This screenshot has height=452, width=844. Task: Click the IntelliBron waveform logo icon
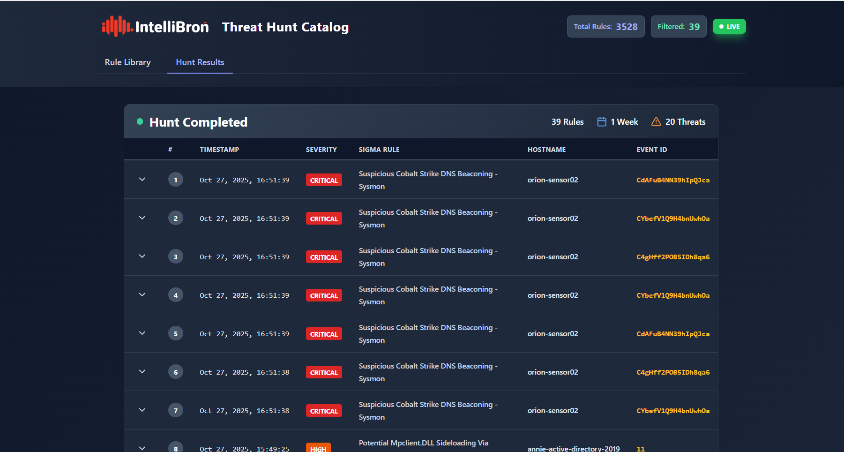tap(117, 27)
